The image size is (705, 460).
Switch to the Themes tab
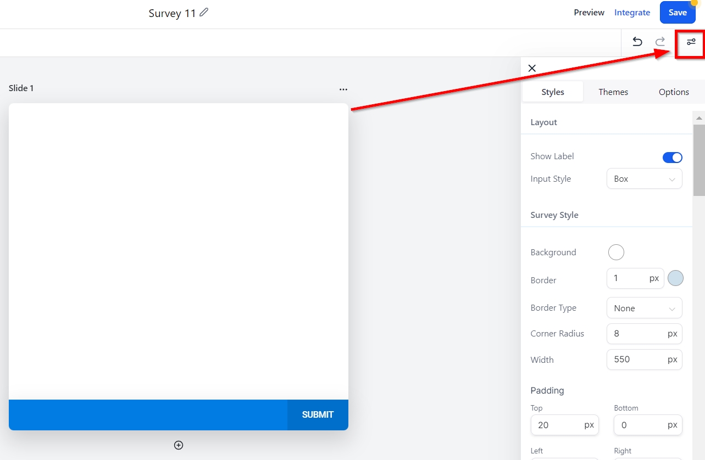613,92
